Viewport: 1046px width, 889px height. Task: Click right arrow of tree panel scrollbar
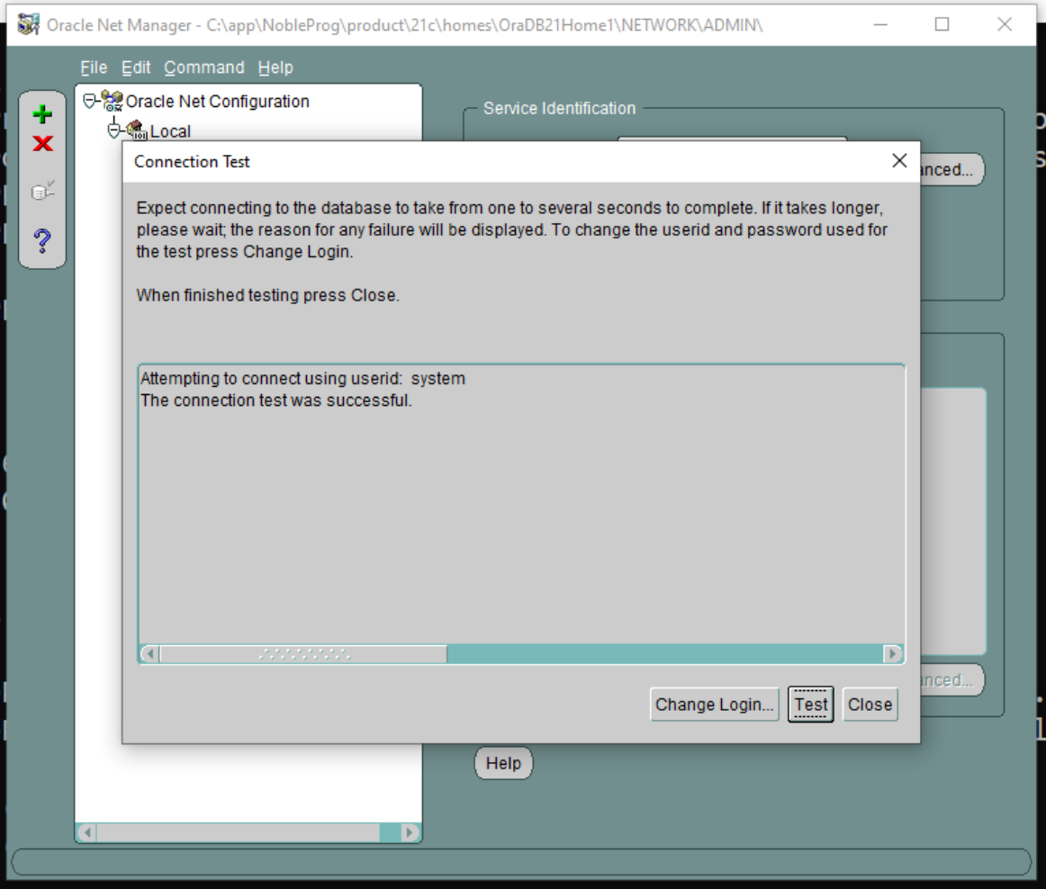[x=410, y=832]
